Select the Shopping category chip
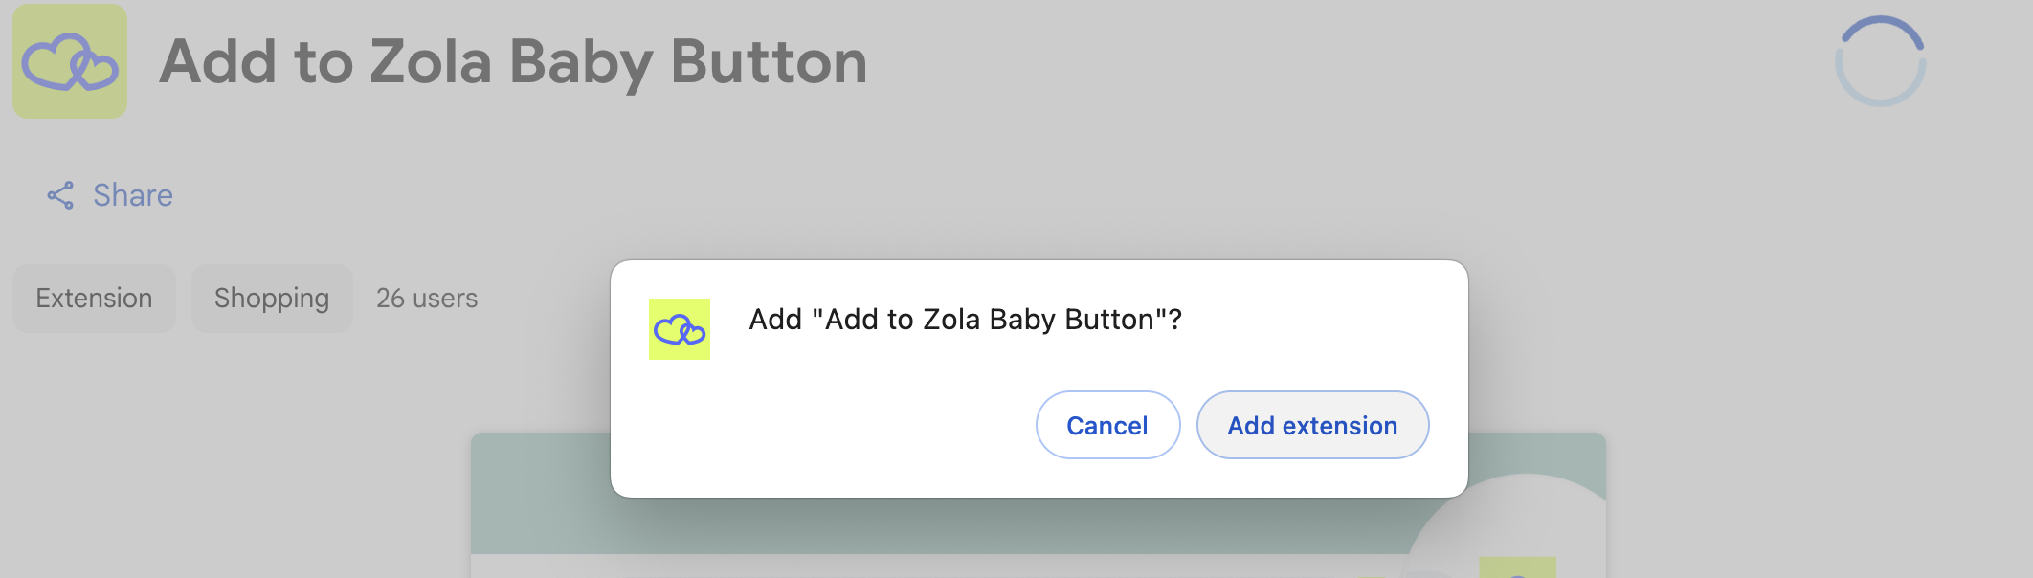This screenshot has width=2033, height=578. pyautogui.click(x=272, y=299)
